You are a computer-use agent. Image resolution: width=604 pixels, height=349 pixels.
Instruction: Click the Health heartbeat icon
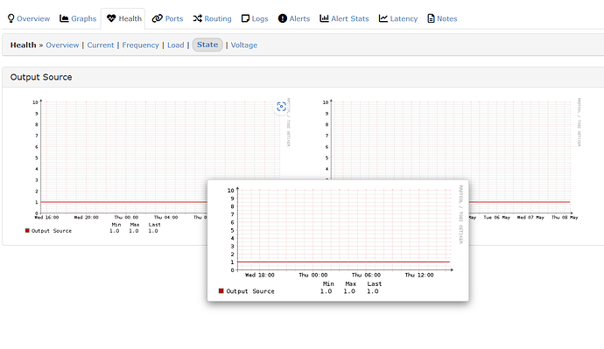(111, 18)
